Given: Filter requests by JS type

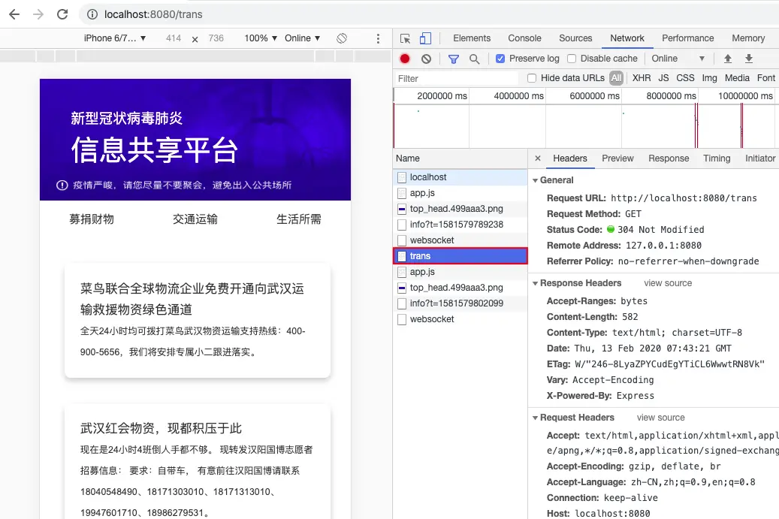Looking at the screenshot, I should 664,78.
